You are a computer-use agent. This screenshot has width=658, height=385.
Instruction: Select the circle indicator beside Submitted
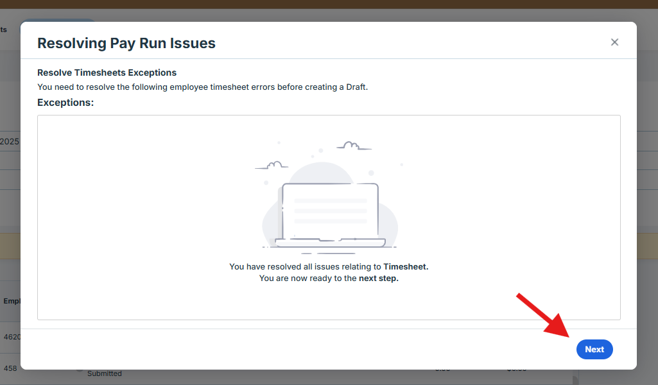79,370
